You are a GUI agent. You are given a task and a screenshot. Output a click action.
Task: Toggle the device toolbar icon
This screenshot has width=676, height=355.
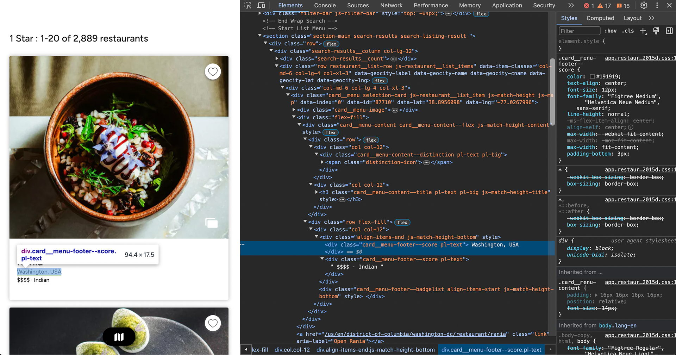pyautogui.click(x=261, y=5)
